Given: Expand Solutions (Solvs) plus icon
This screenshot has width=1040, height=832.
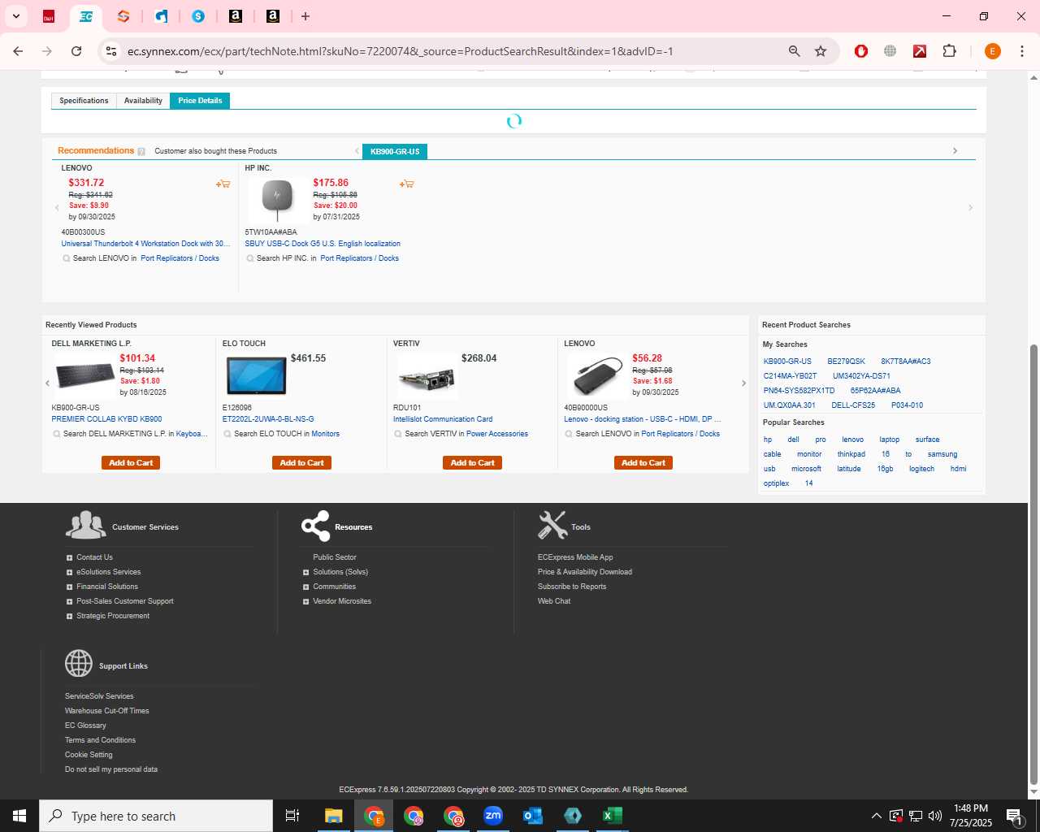Looking at the screenshot, I should coord(305,572).
